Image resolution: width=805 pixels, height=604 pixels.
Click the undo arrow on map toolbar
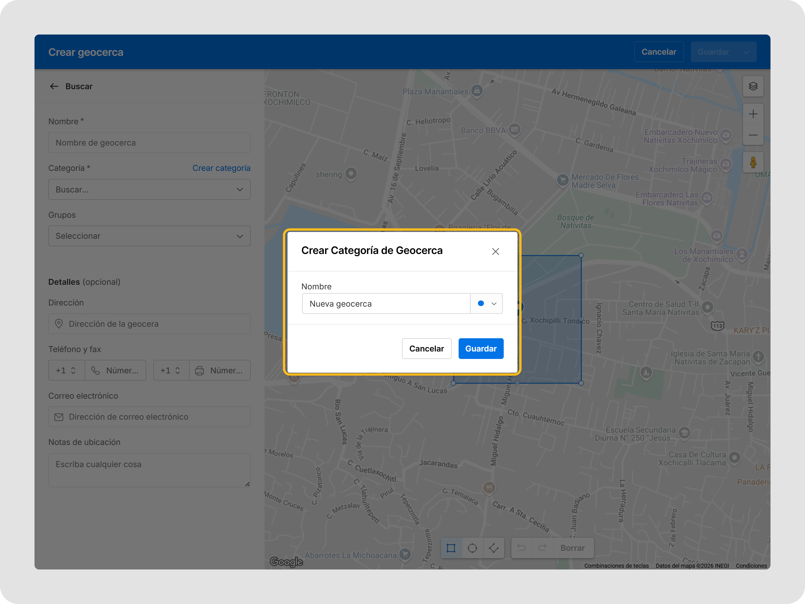point(522,548)
